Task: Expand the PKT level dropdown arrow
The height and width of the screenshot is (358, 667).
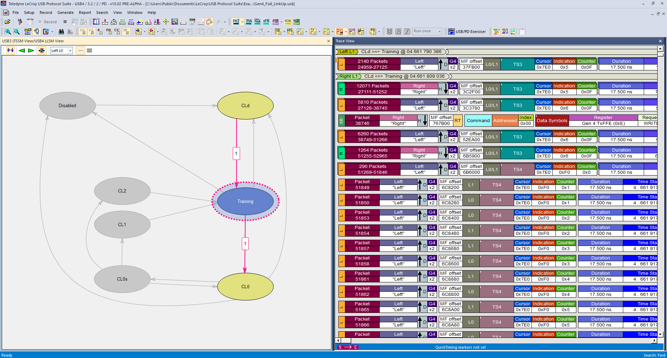Action: click(x=242, y=22)
